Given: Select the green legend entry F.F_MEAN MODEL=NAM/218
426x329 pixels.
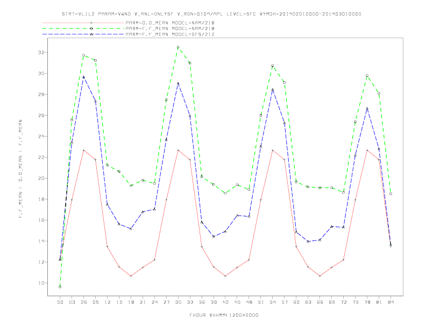Looking at the screenshot, I should tap(170, 28).
